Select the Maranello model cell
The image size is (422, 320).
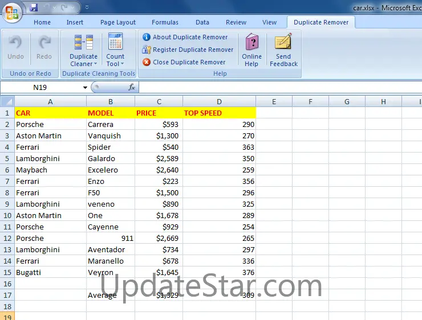click(x=111, y=261)
